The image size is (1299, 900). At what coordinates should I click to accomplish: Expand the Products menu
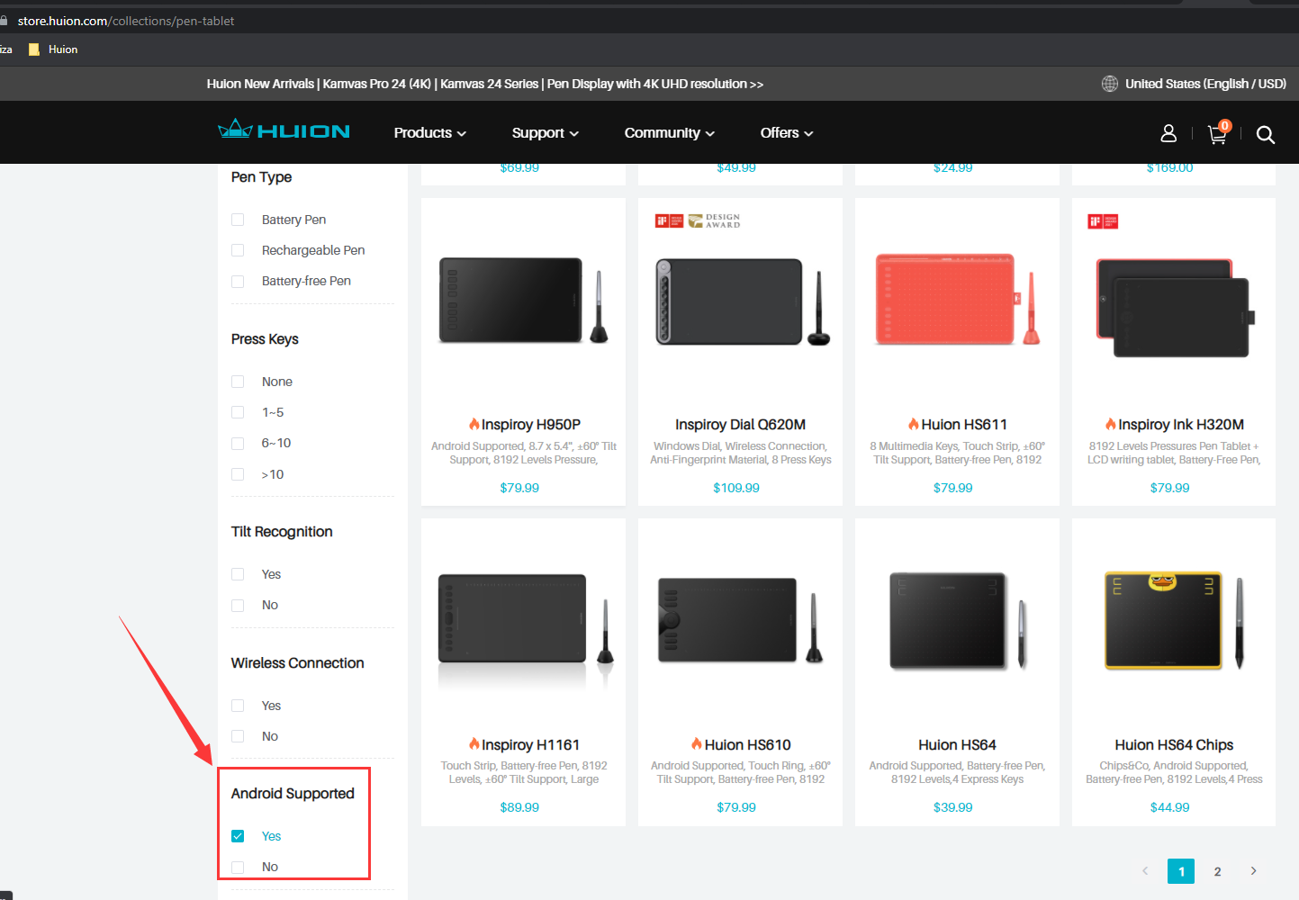(429, 133)
